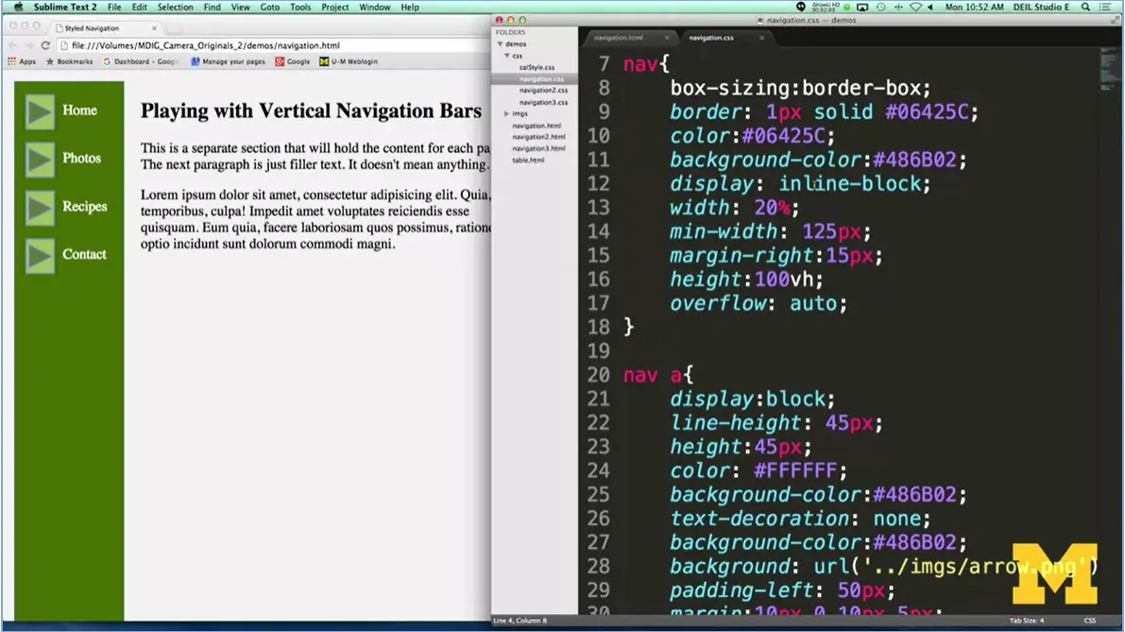Click the Apps grid icon
This screenshot has width=1125, height=632.
tap(10, 60)
